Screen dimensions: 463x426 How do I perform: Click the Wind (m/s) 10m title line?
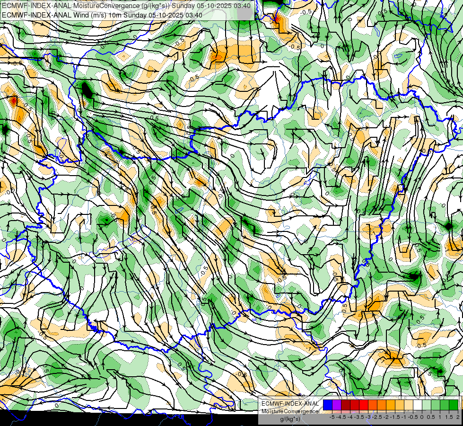click(x=102, y=15)
